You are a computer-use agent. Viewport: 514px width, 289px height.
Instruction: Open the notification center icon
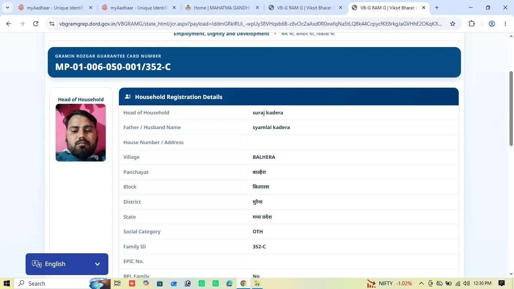coord(502,283)
